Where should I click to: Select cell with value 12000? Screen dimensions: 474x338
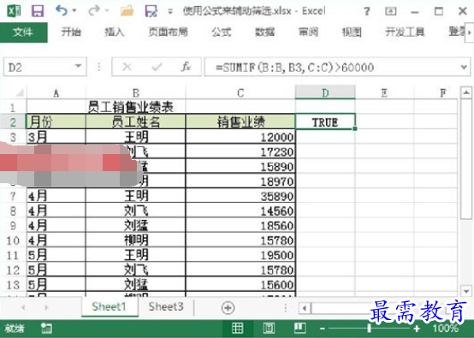tap(240, 137)
